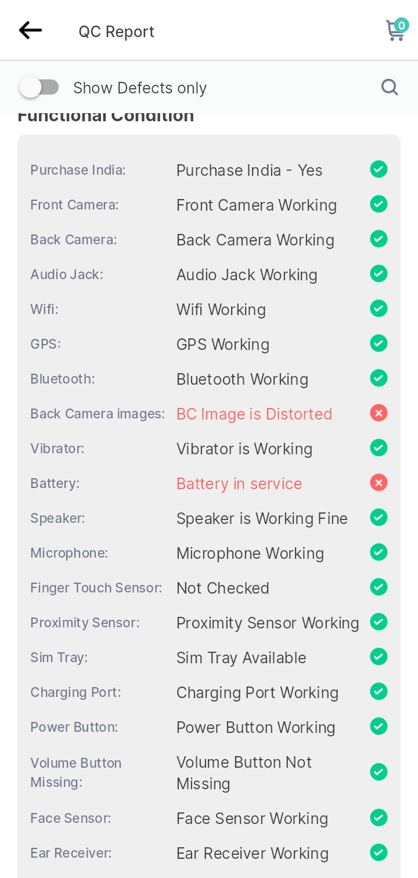Image resolution: width=418 pixels, height=878 pixels.
Task: Tap the green check for Charging Port Working
Action: pos(379,692)
